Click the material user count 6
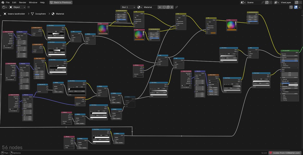This screenshot has width=303, height=155. pyautogui.click(x=160, y=7)
